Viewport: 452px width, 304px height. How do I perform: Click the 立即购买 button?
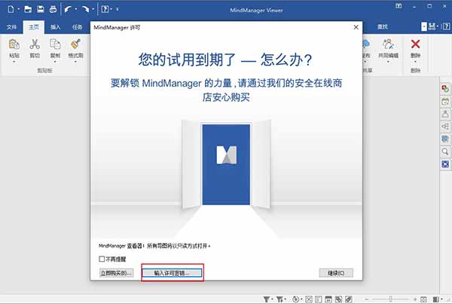117,273
